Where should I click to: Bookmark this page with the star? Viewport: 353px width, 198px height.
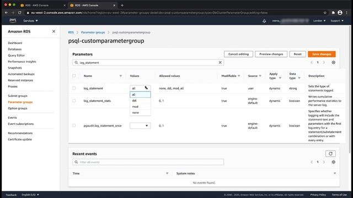tap(325, 13)
